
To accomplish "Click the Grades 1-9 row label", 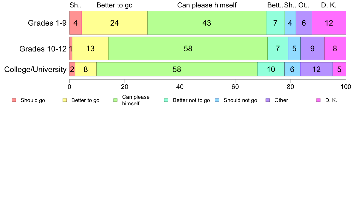I will [47, 23].
